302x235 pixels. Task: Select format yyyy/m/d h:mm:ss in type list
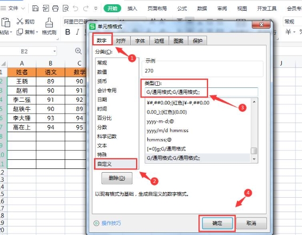click(x=198, y=131)
